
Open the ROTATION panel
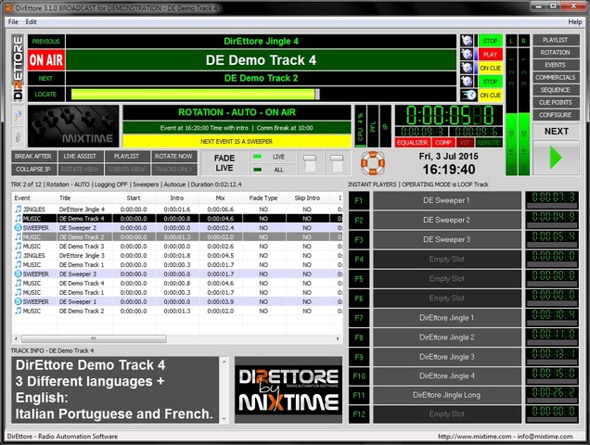(x=556, y=52)
